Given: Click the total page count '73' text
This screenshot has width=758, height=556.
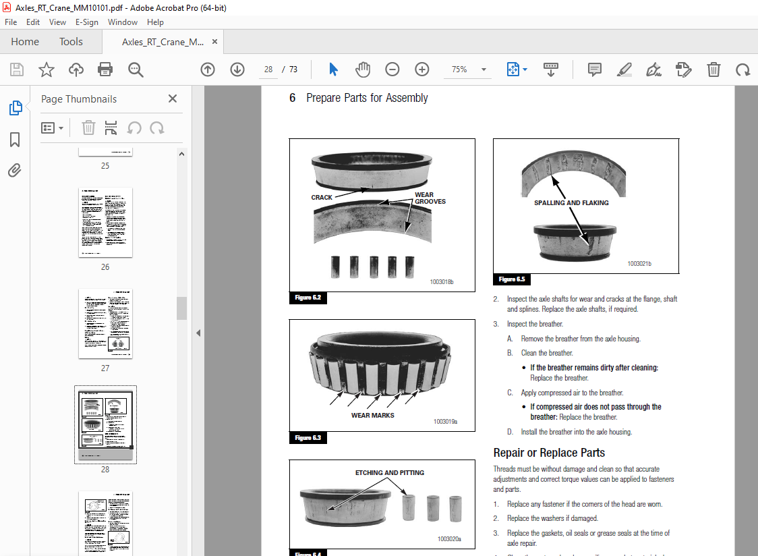Looking at the screenshot, I should tap(293, 69).
